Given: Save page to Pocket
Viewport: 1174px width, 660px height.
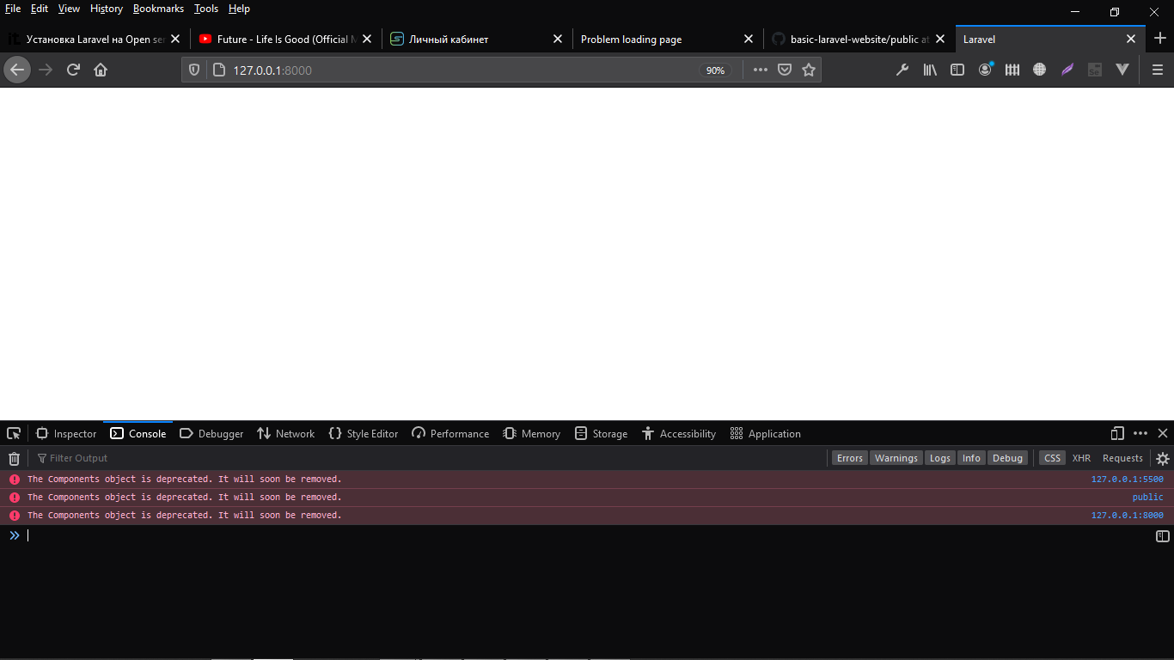Looking at the screenshot, I should (785, 70).
